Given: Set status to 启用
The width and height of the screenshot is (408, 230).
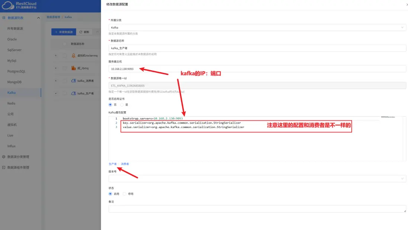Looking at the screenshot, I should [x=110, y=194].
